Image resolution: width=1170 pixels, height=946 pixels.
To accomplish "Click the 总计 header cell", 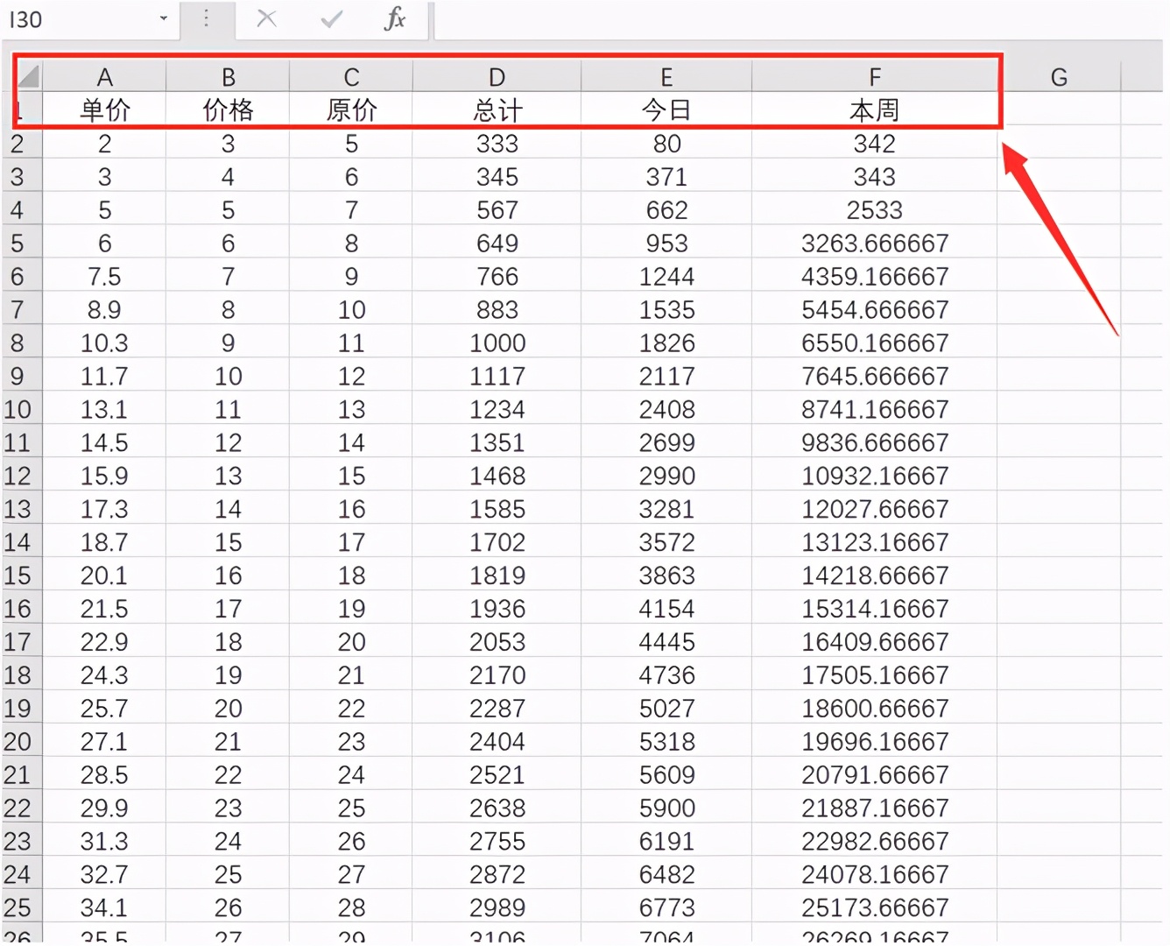I will point(497,110).
